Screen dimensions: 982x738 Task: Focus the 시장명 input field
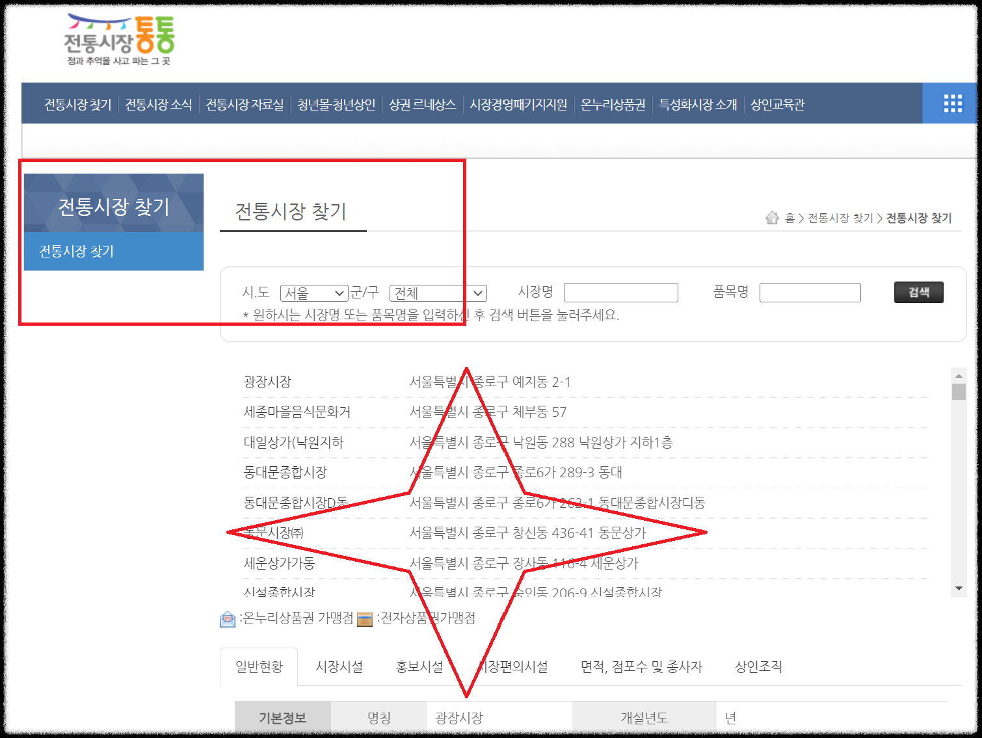coord(621,293)
